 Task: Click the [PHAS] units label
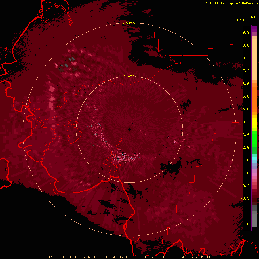243,20
